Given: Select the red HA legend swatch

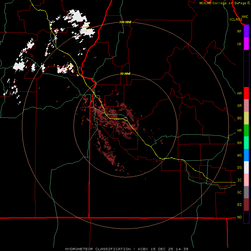Looking at the screenshot, I should (x=246, y=93).
